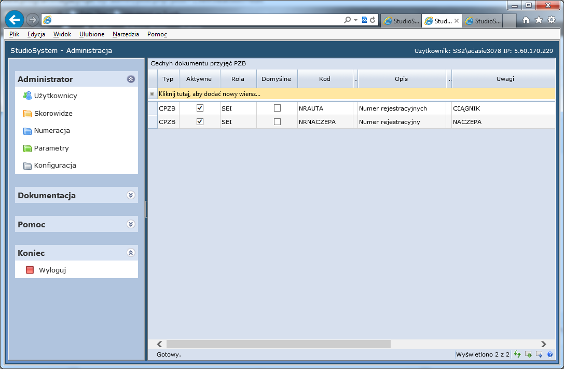Open the Plik menu
Viewport: 564px width, 369px height.
pos(15,34)
